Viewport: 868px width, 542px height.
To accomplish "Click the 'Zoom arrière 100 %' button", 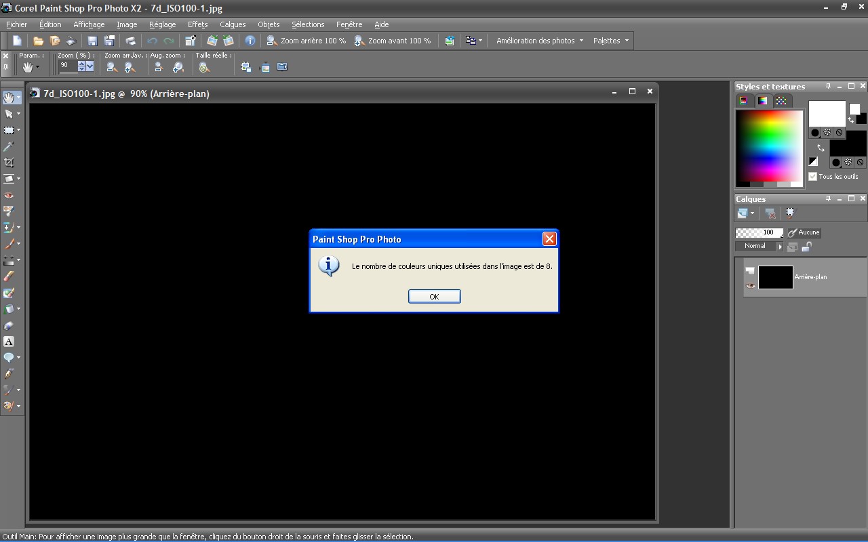I will point(307,41).
